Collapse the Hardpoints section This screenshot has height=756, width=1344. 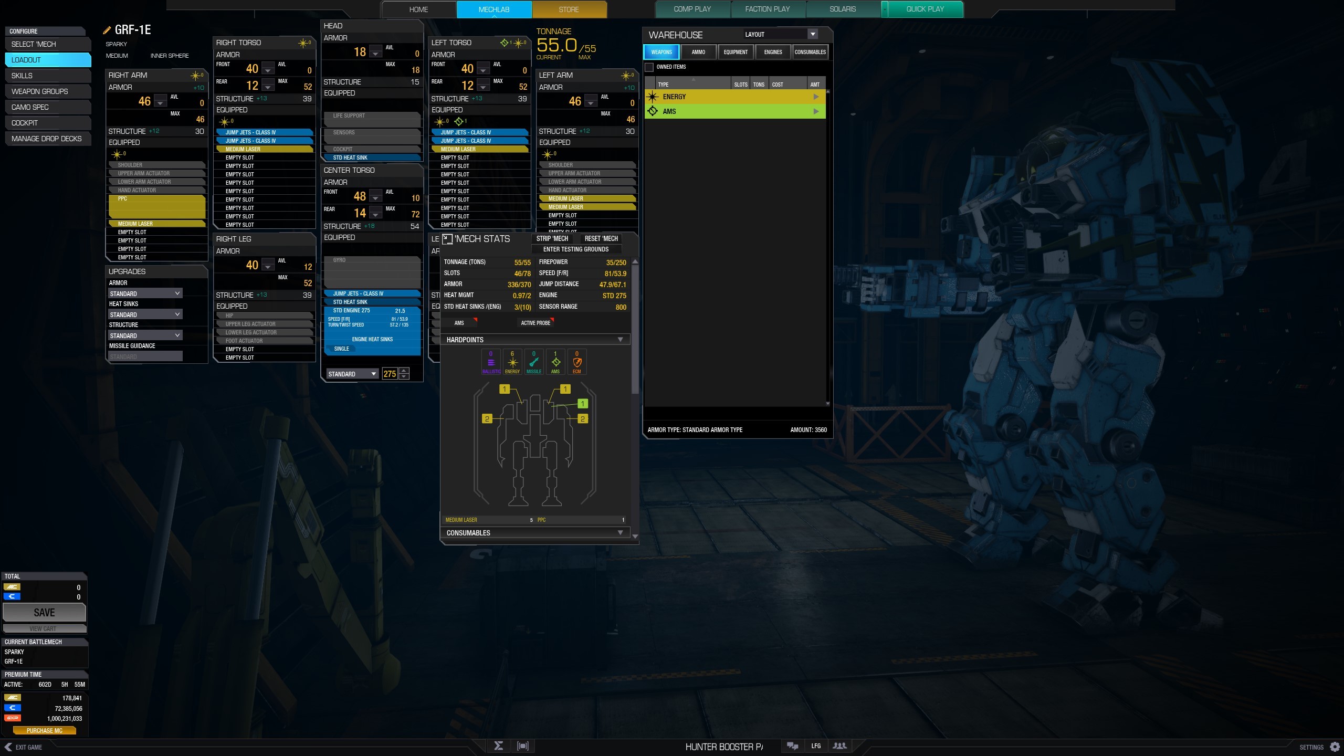click(622, 339)
